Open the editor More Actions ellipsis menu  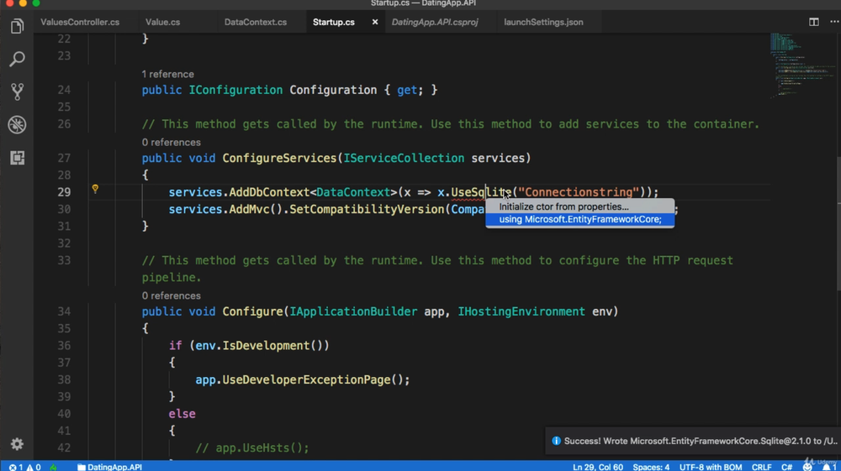(x=834, y=22)
